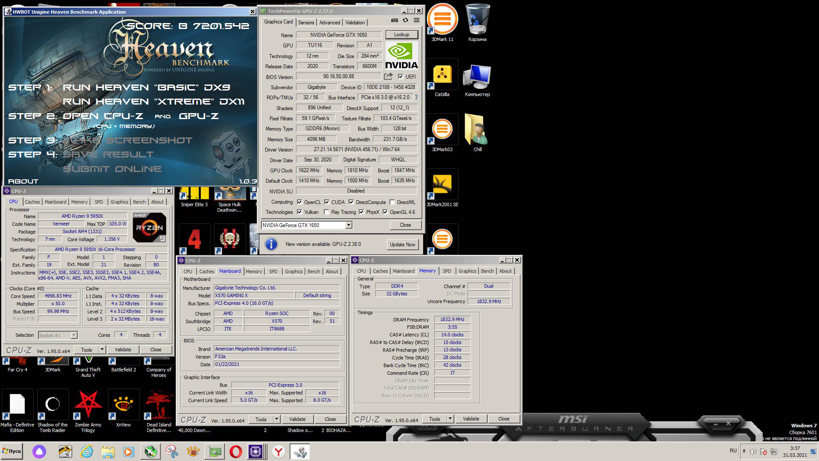
Task: Click the GPU-Z refresh icon
Action: pos(405,20)
